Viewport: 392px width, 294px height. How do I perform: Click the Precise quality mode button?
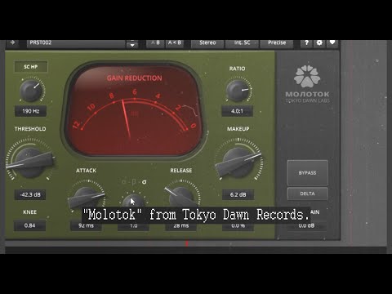pos(277,43)
